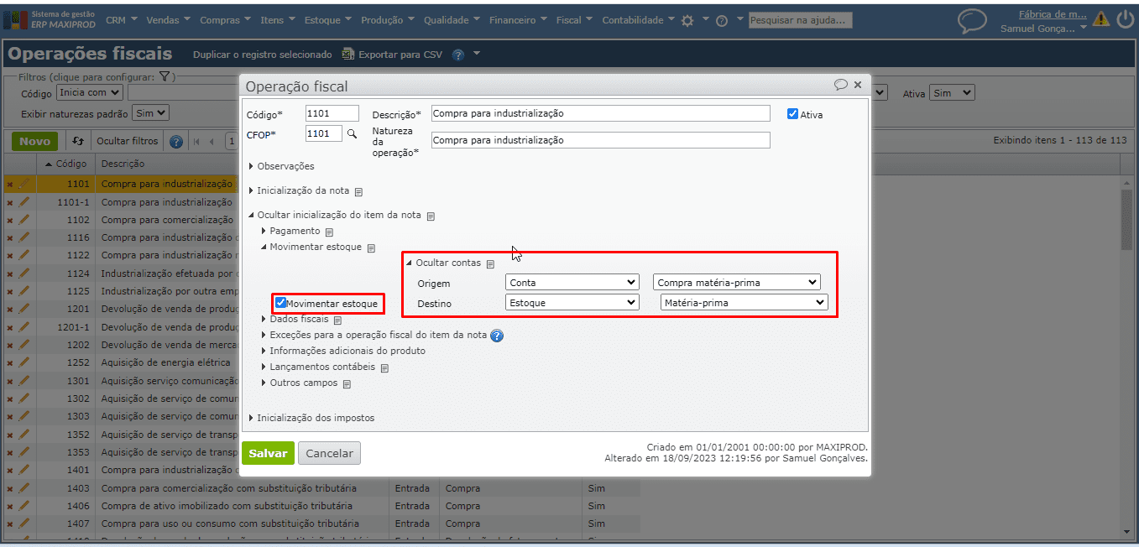Screen dimensions: 1139x547
Task: Click the notes icon beside Pagamento
Action: pos(329,232)
